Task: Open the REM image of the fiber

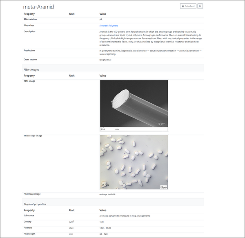Action: point(134,106)
